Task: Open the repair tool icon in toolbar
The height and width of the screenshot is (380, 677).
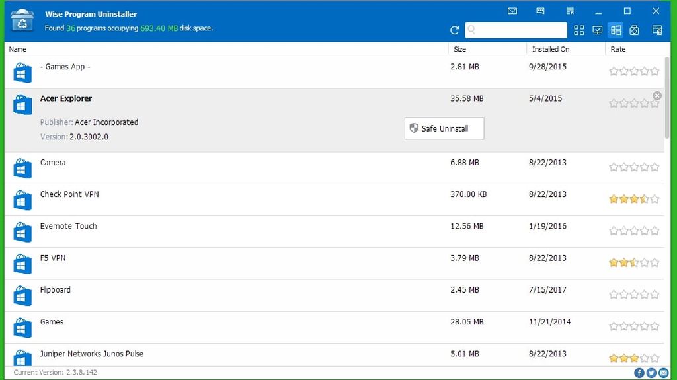Action: click(x=635, y=30)
